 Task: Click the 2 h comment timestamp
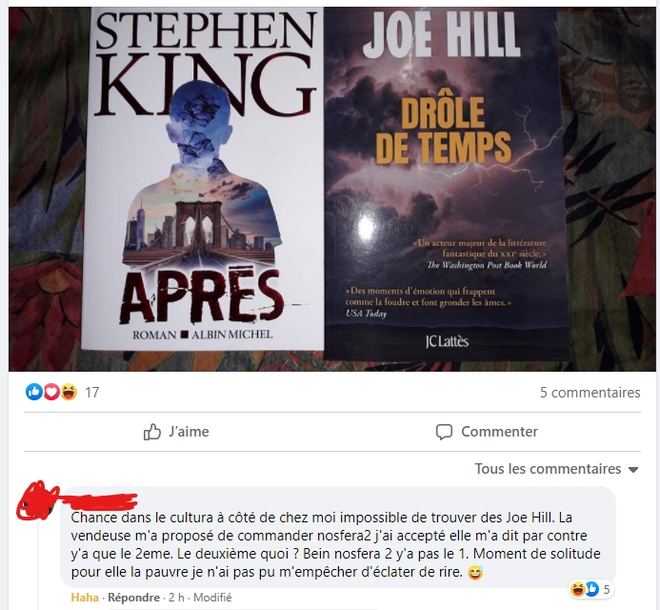pyautogui.click(x=176, y=598)
